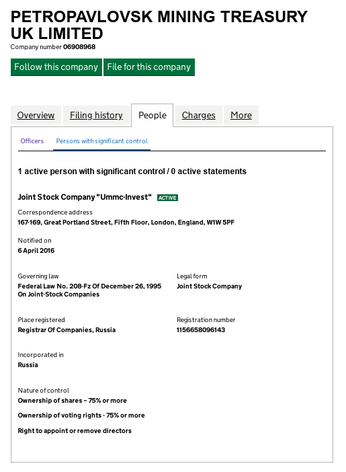This screenshot has height=472, width=346.
Task: Click Ownership of shares 75% or more
Action: [x=72, y=400]
